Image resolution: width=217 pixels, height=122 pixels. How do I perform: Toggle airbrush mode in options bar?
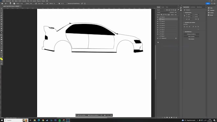(x=47, y=4)
